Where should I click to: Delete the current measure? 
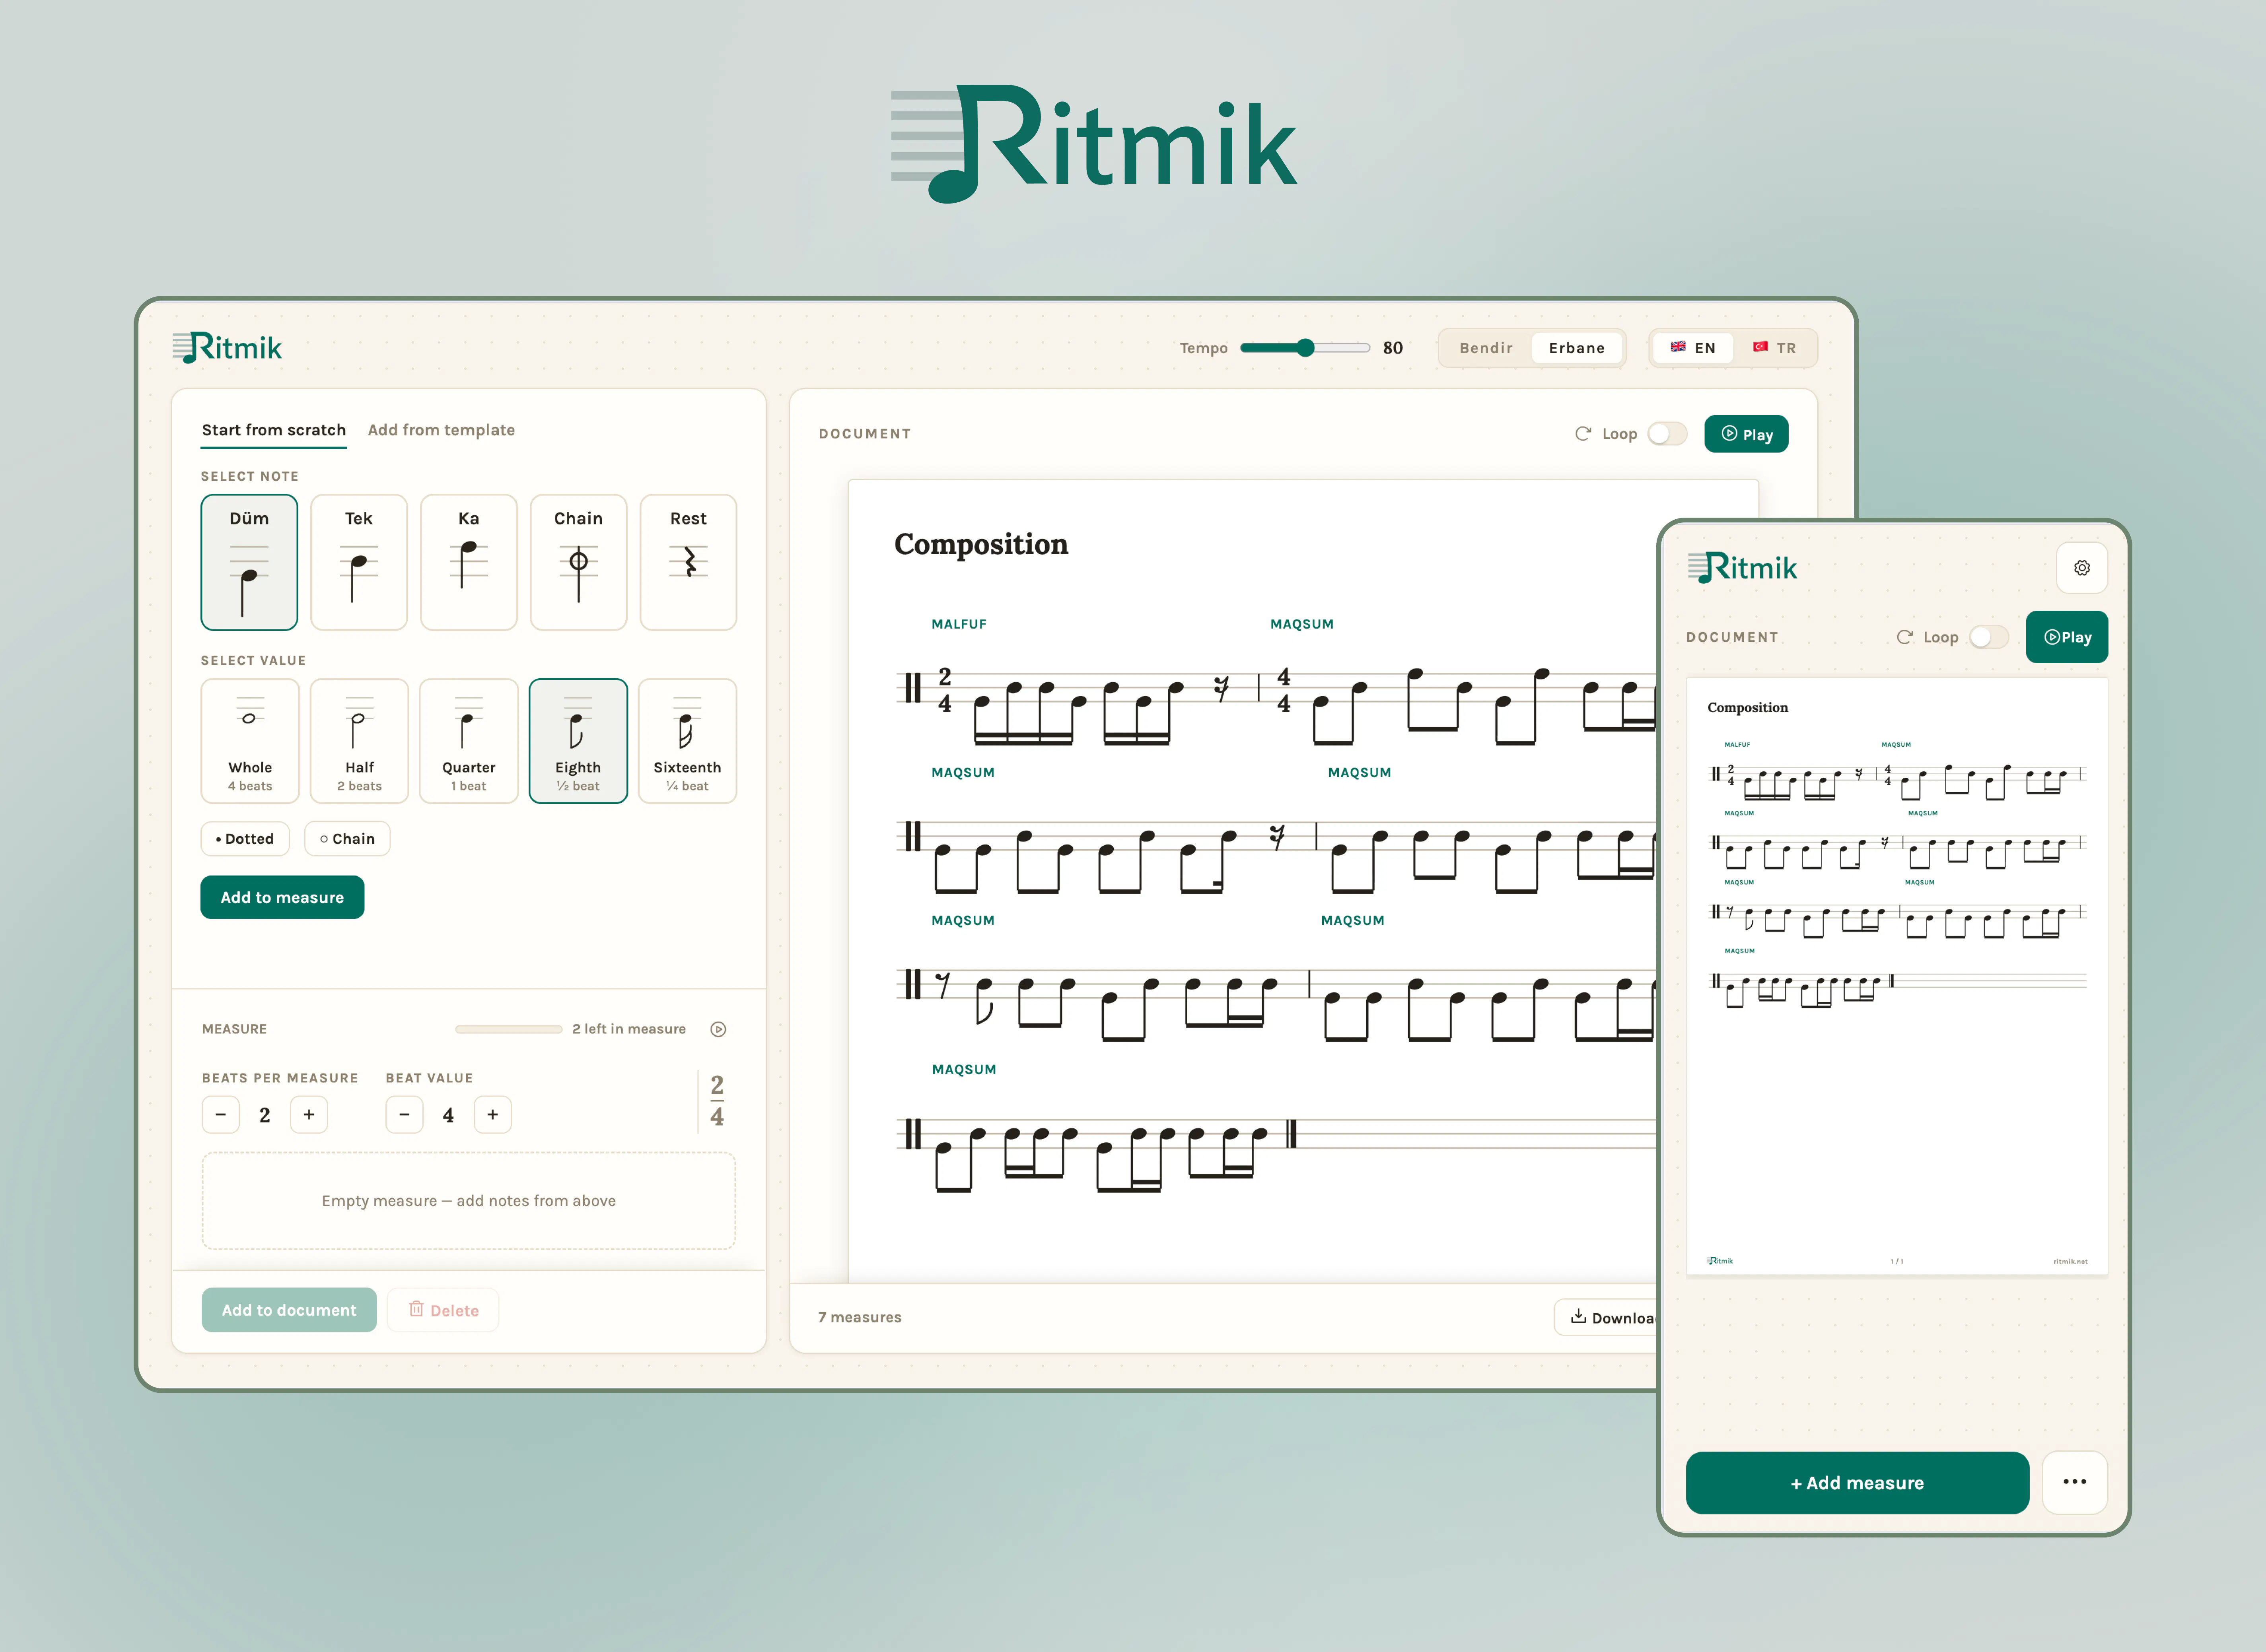(443, 1310)
